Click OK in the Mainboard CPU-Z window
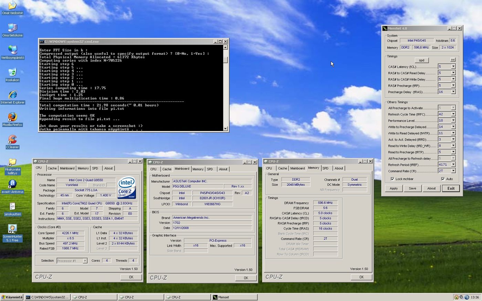This screenshot has height=301, width=482. 246,278
